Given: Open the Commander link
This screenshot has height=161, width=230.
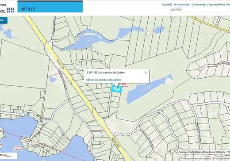Looking at the screenshot, I should tap(199, 4).
